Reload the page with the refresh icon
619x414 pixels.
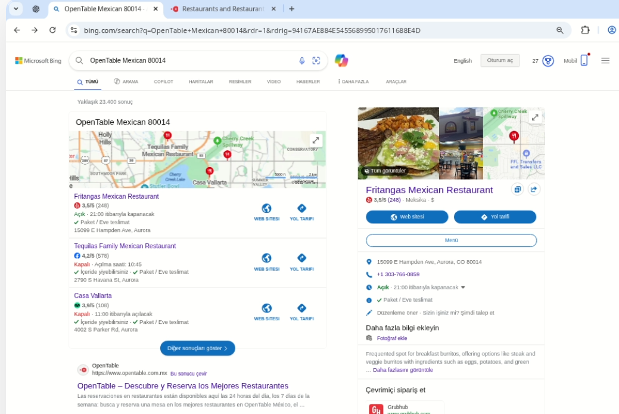click(52, 30)
